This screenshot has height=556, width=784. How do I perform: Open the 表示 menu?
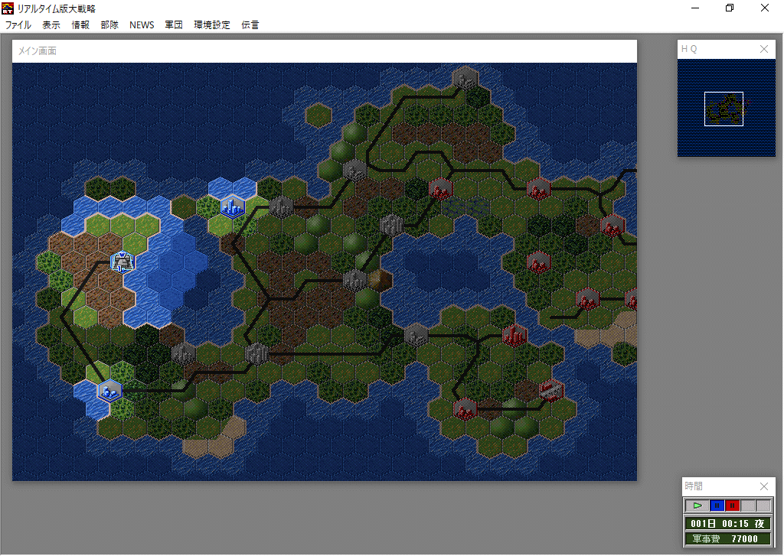click(x=51, y=24)
